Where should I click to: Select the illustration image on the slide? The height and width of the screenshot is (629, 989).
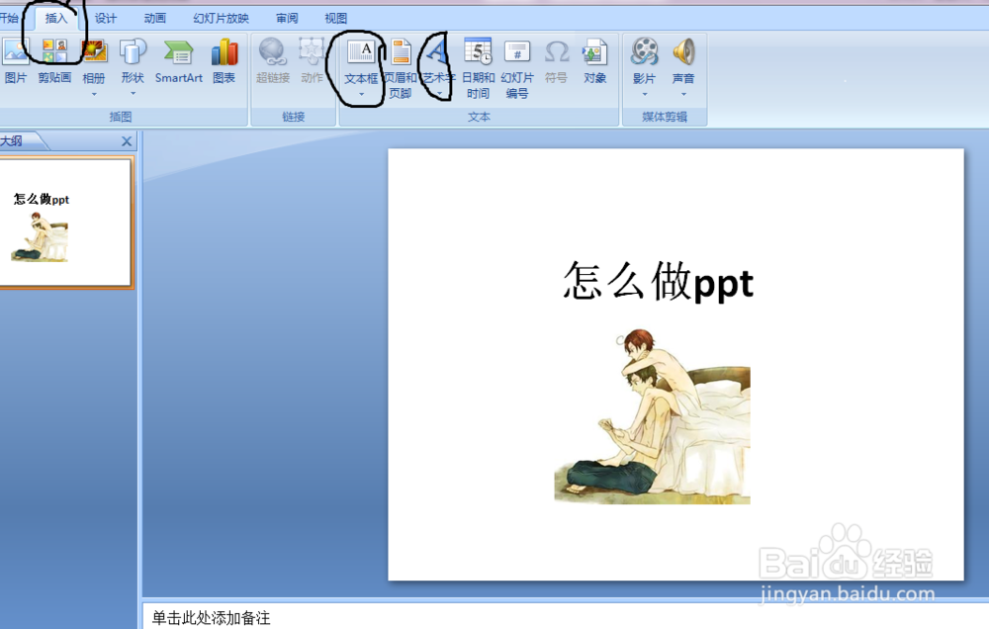652,416
